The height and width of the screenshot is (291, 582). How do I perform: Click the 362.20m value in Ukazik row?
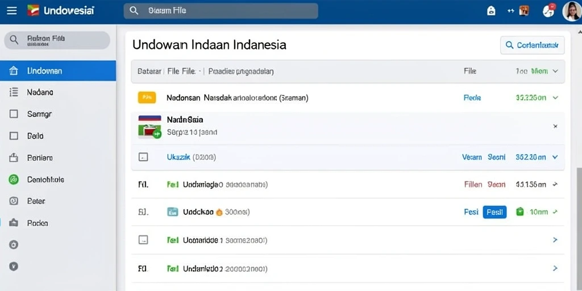(531, 157)
